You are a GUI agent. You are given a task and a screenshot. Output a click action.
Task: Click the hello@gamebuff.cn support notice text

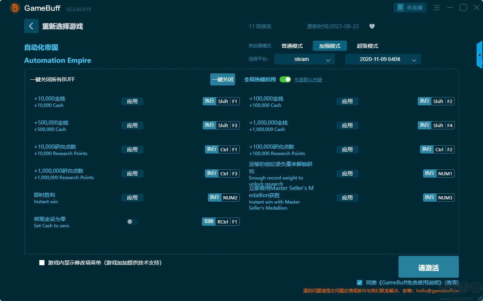pyautogui.click(x=381, y=291)
